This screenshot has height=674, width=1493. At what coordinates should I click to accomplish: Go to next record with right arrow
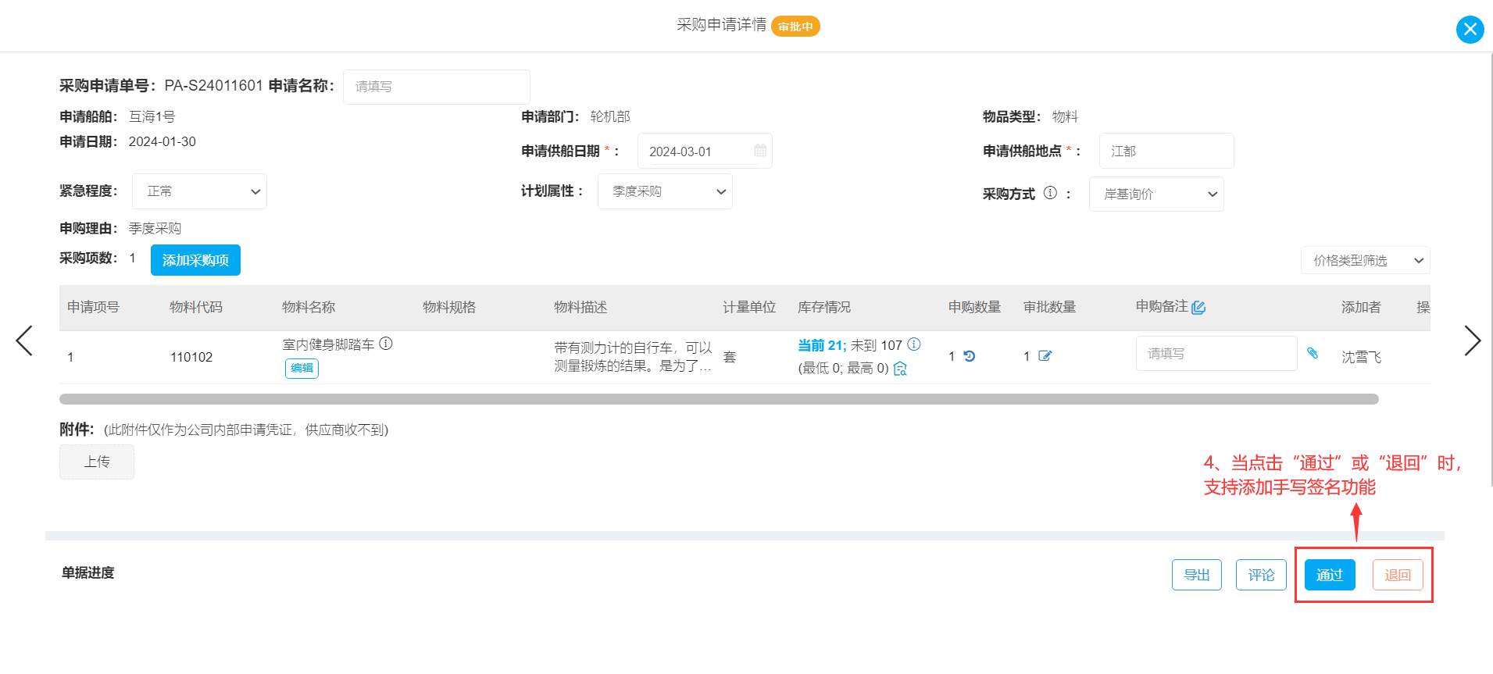pos(1472,341)
